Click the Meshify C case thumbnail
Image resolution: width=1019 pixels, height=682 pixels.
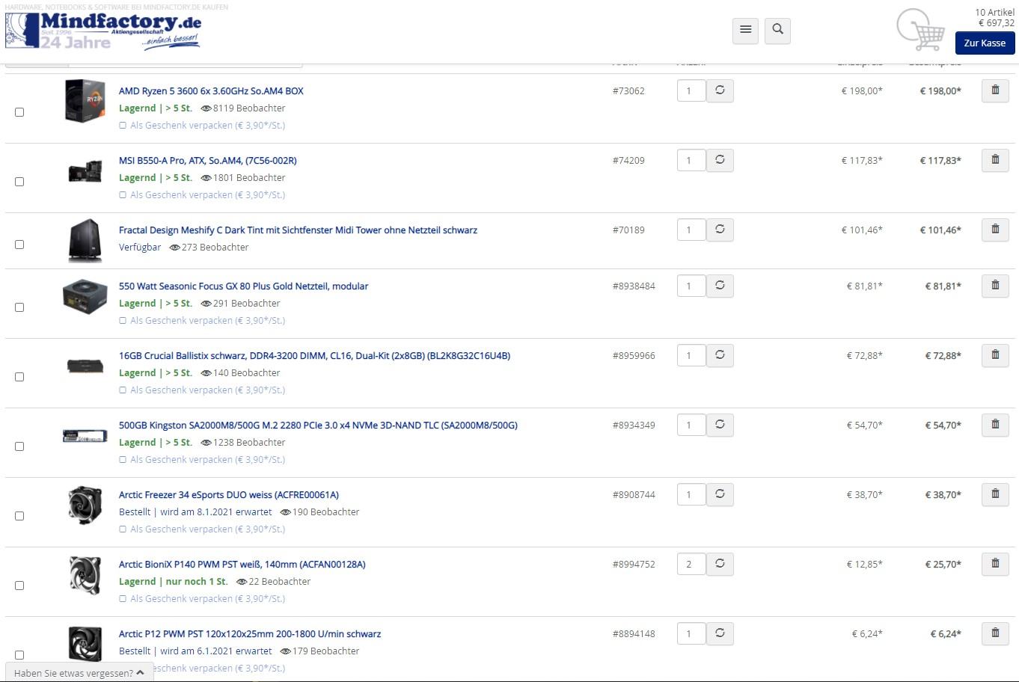[x=85, y=241]
